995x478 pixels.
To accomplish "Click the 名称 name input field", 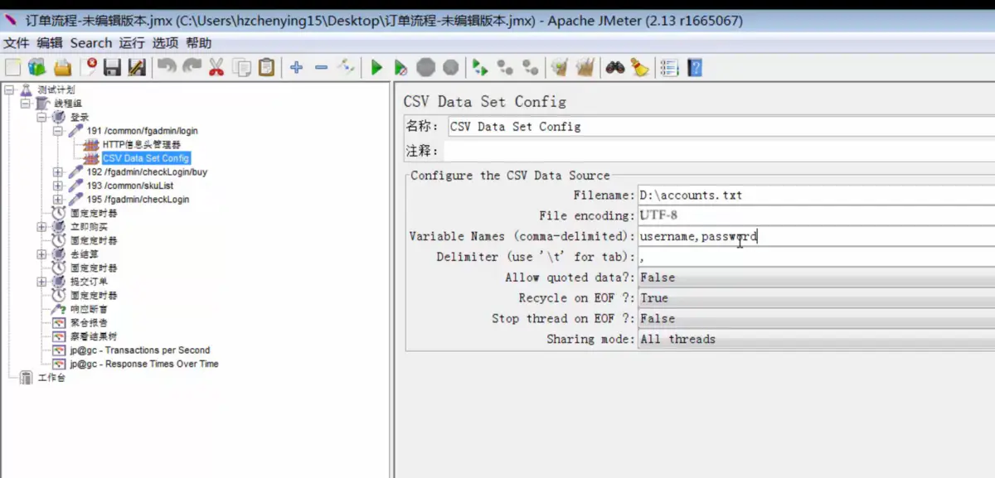I will pyautogui.click(x=721, y=127).
